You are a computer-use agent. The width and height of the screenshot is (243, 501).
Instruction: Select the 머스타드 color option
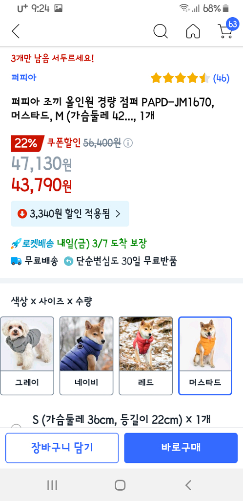coord(205,356)
